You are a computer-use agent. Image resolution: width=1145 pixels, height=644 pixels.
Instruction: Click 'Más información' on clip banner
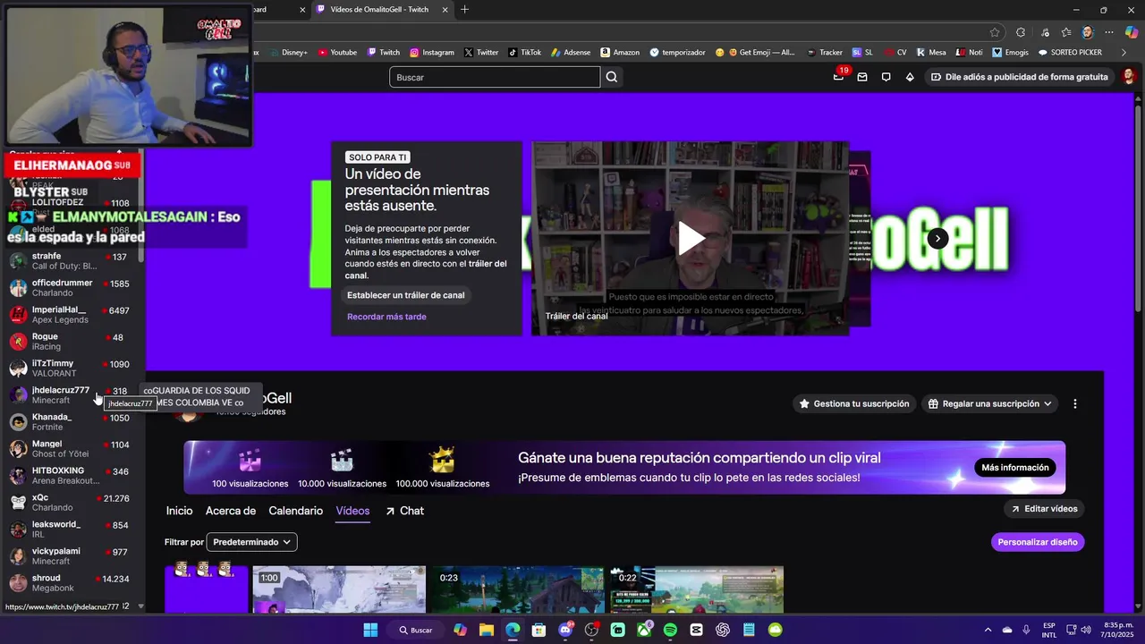tap(1014, 468)
